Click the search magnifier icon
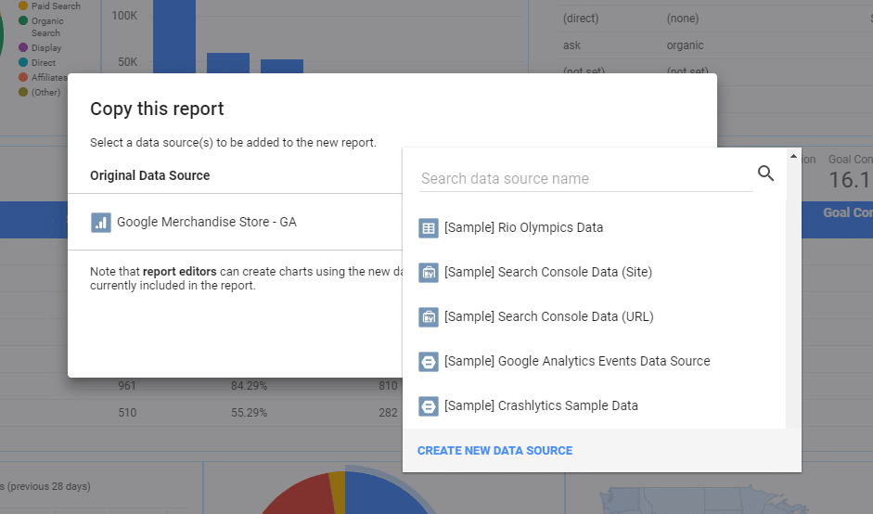Screen dimensions: 873x514 click(x=766, y=173)
